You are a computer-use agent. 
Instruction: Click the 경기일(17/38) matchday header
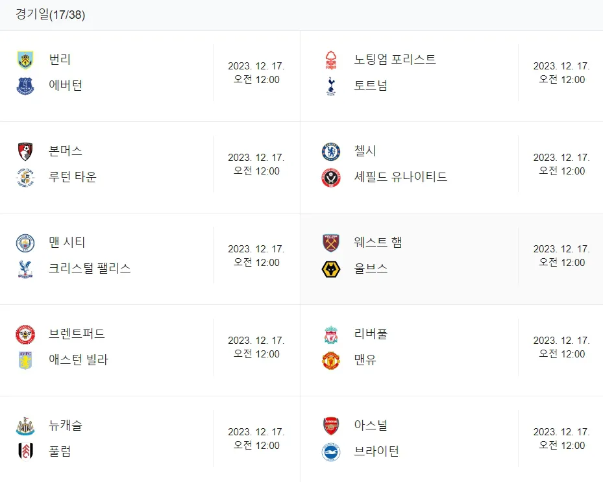pos(51,15)
